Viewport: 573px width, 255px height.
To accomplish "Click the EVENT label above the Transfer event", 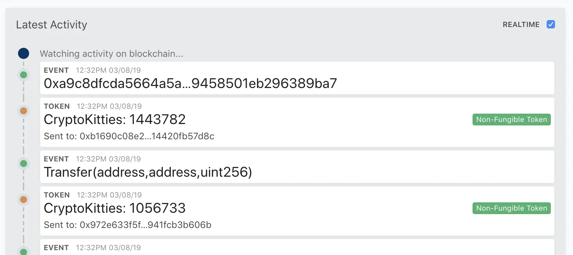I will [x=56, y=159].
